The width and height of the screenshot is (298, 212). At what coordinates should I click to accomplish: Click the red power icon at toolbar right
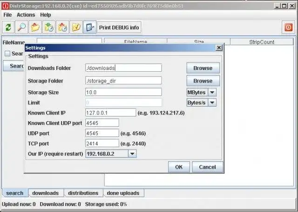288,27
